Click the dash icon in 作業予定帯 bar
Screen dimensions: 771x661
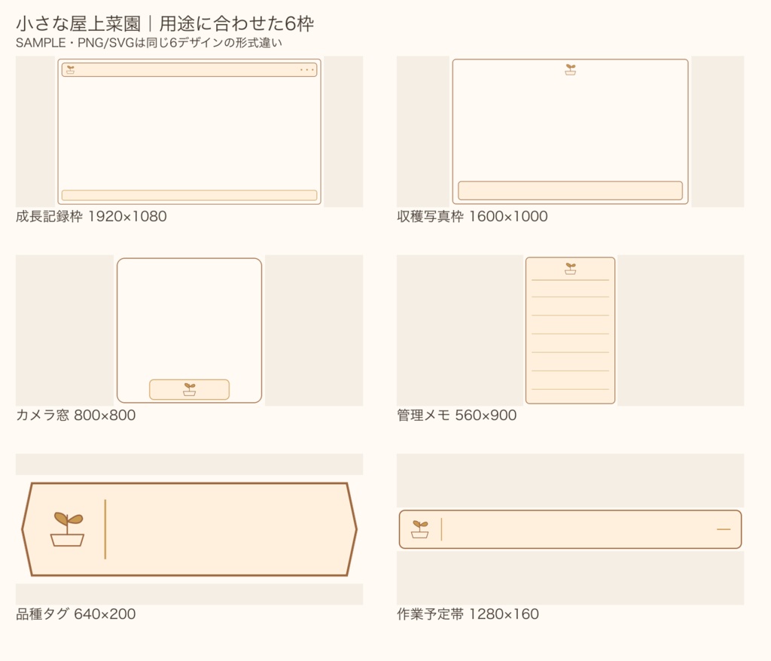(724, 529)
